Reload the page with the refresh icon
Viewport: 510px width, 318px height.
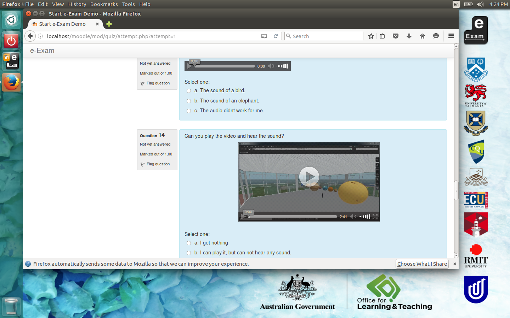click(276, 36)
